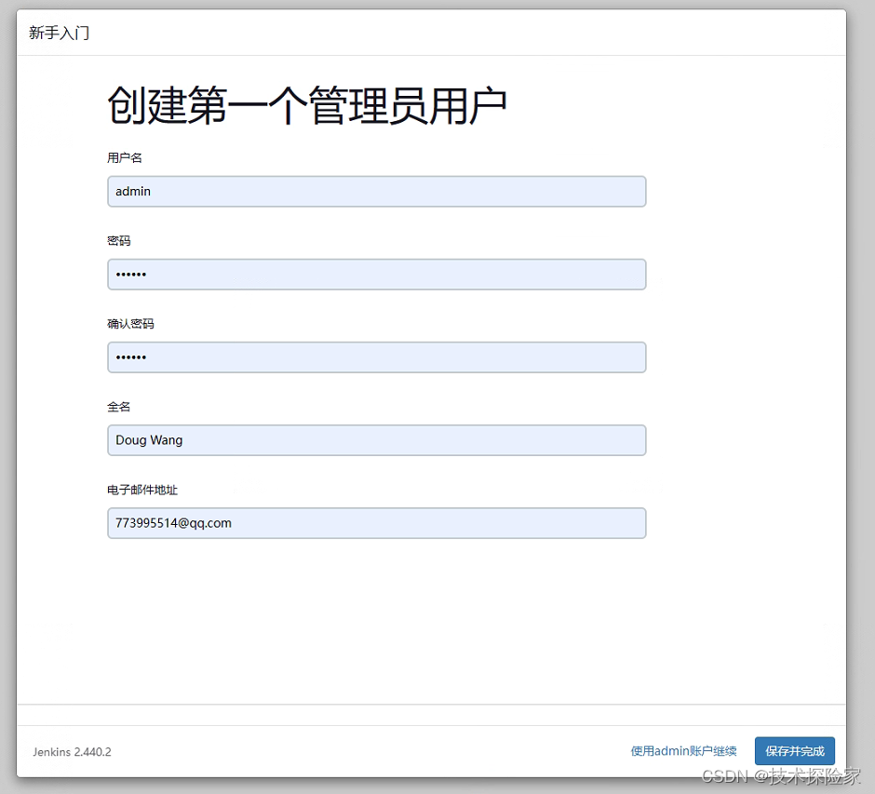Focus the 密码 password field
Viewport: 875px width, 794px height.
[x=377, y=274]
